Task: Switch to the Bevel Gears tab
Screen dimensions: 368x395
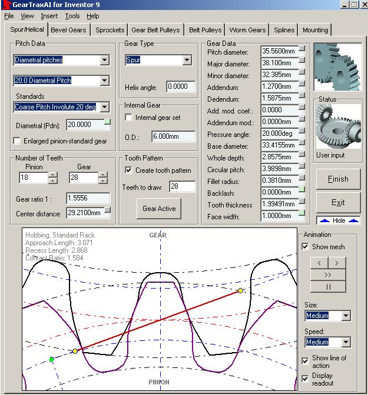Action: [68, 30]
